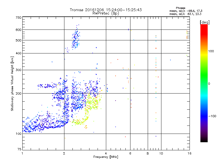Image resolution: width=223 pixels, height=167 pixels.
Task: Click the 'mean, sd,X: 83.1, 23.3' text
Action: pyautogui.click(x=185, y=14)
